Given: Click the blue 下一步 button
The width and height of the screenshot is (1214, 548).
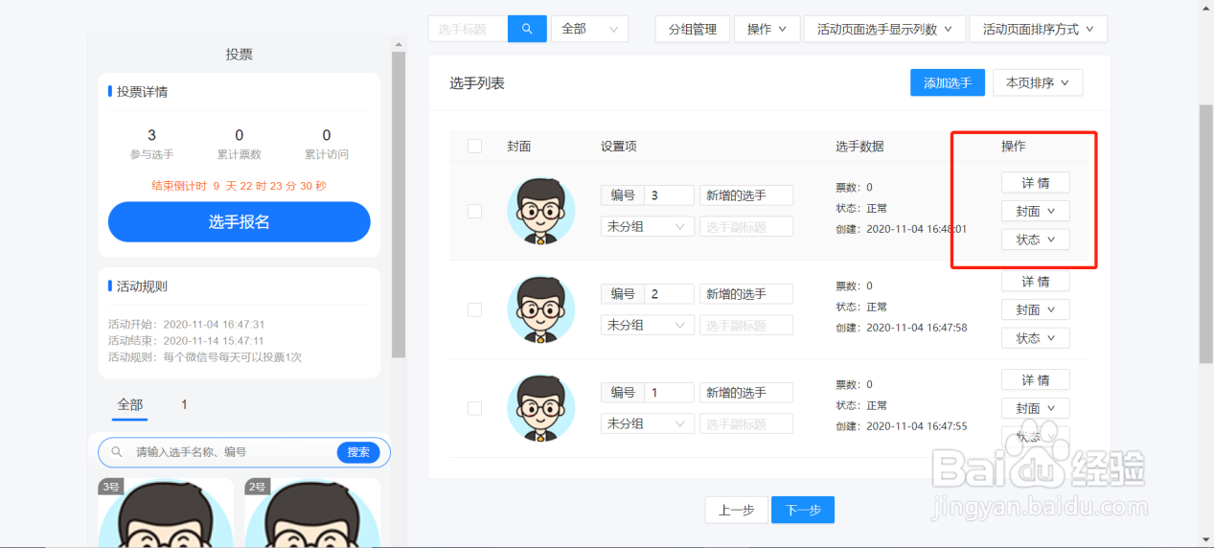Looking at the screenshot, I should point(803,510).
